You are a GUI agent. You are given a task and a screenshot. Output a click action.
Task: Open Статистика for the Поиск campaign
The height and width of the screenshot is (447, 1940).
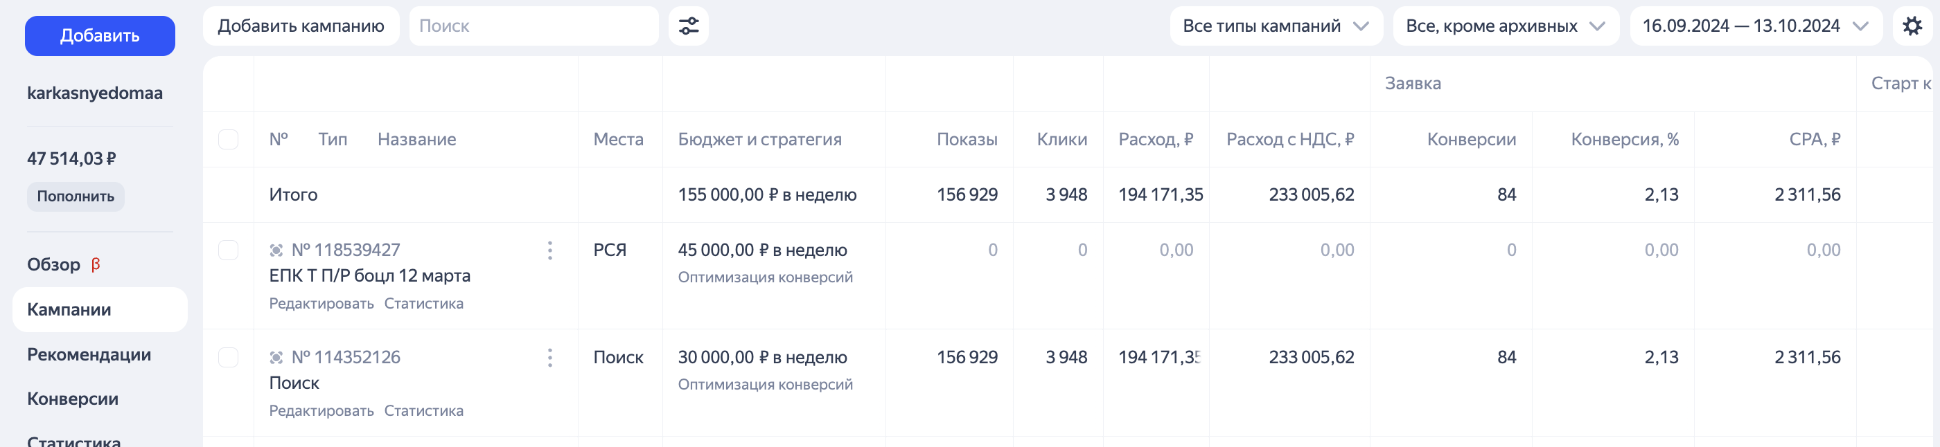coord(424,410)
